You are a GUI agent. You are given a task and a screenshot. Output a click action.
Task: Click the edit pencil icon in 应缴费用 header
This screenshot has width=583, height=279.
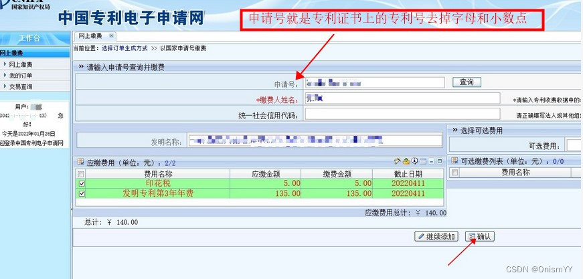397,161
